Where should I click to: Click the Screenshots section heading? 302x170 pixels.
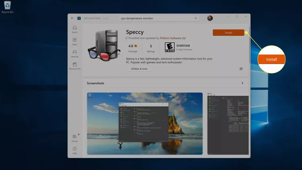[95, 83]
